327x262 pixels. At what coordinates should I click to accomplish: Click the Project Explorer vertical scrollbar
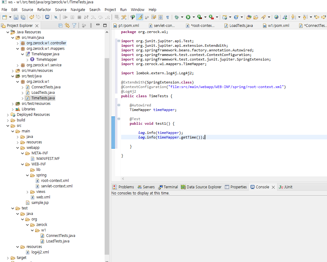pos(107,153)
